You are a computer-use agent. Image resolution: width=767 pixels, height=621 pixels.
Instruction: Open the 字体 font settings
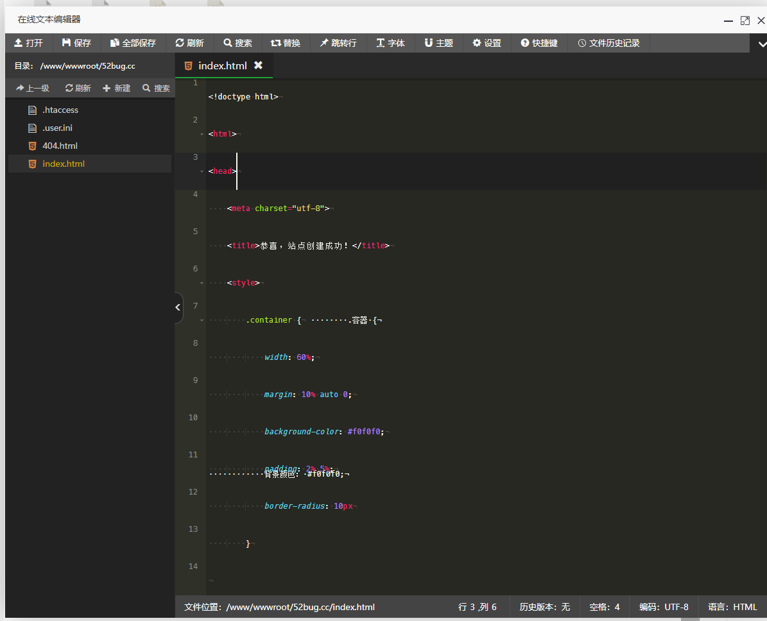tap(390, 43)
